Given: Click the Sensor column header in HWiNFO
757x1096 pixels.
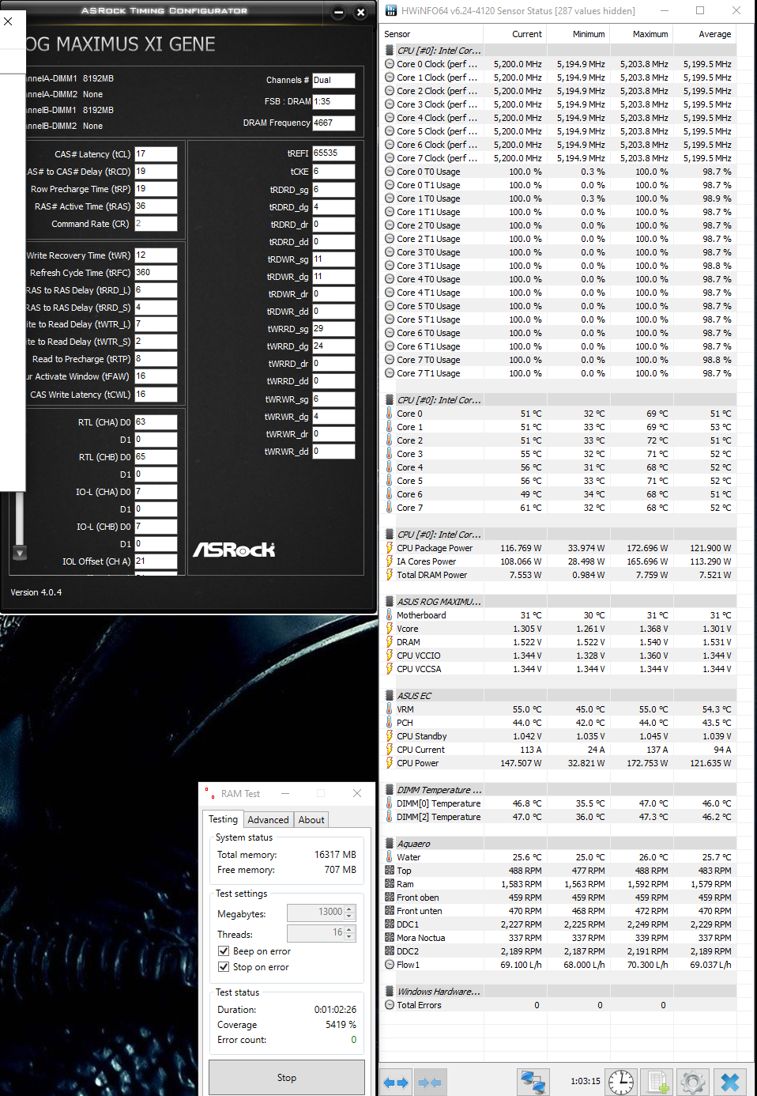Looking at the screenshot, I should [431, 34].
